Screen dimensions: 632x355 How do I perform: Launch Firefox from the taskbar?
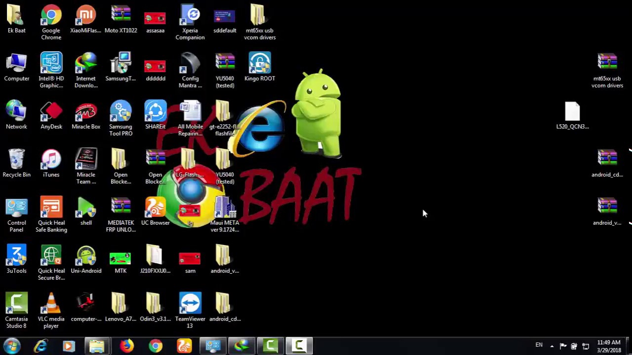point(127,346)
